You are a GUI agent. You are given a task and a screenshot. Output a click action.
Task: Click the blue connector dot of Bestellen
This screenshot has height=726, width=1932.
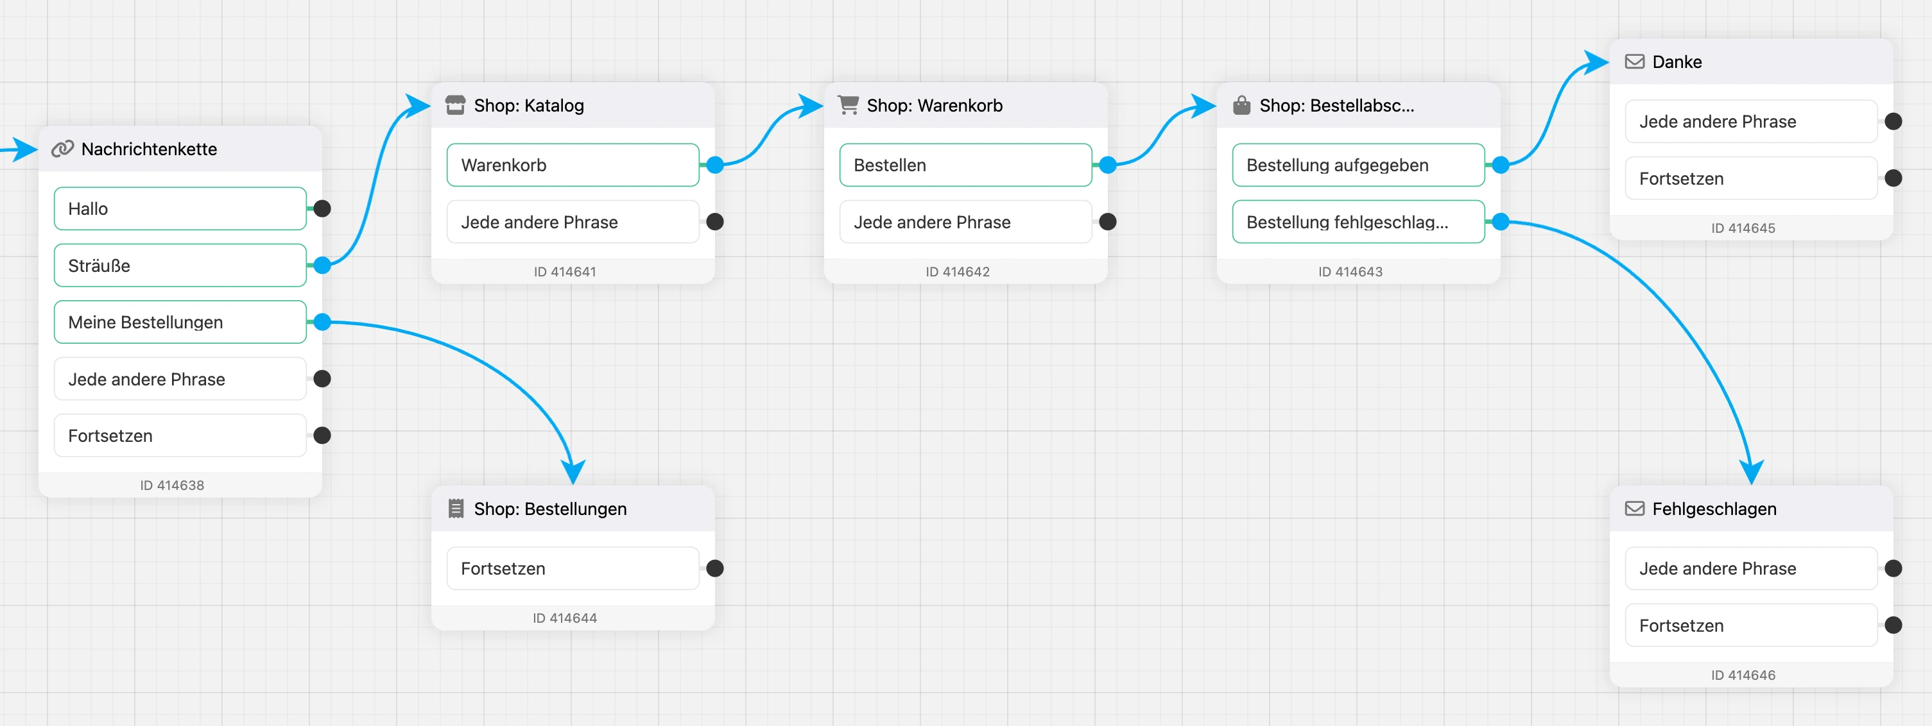pos(1108,165)
